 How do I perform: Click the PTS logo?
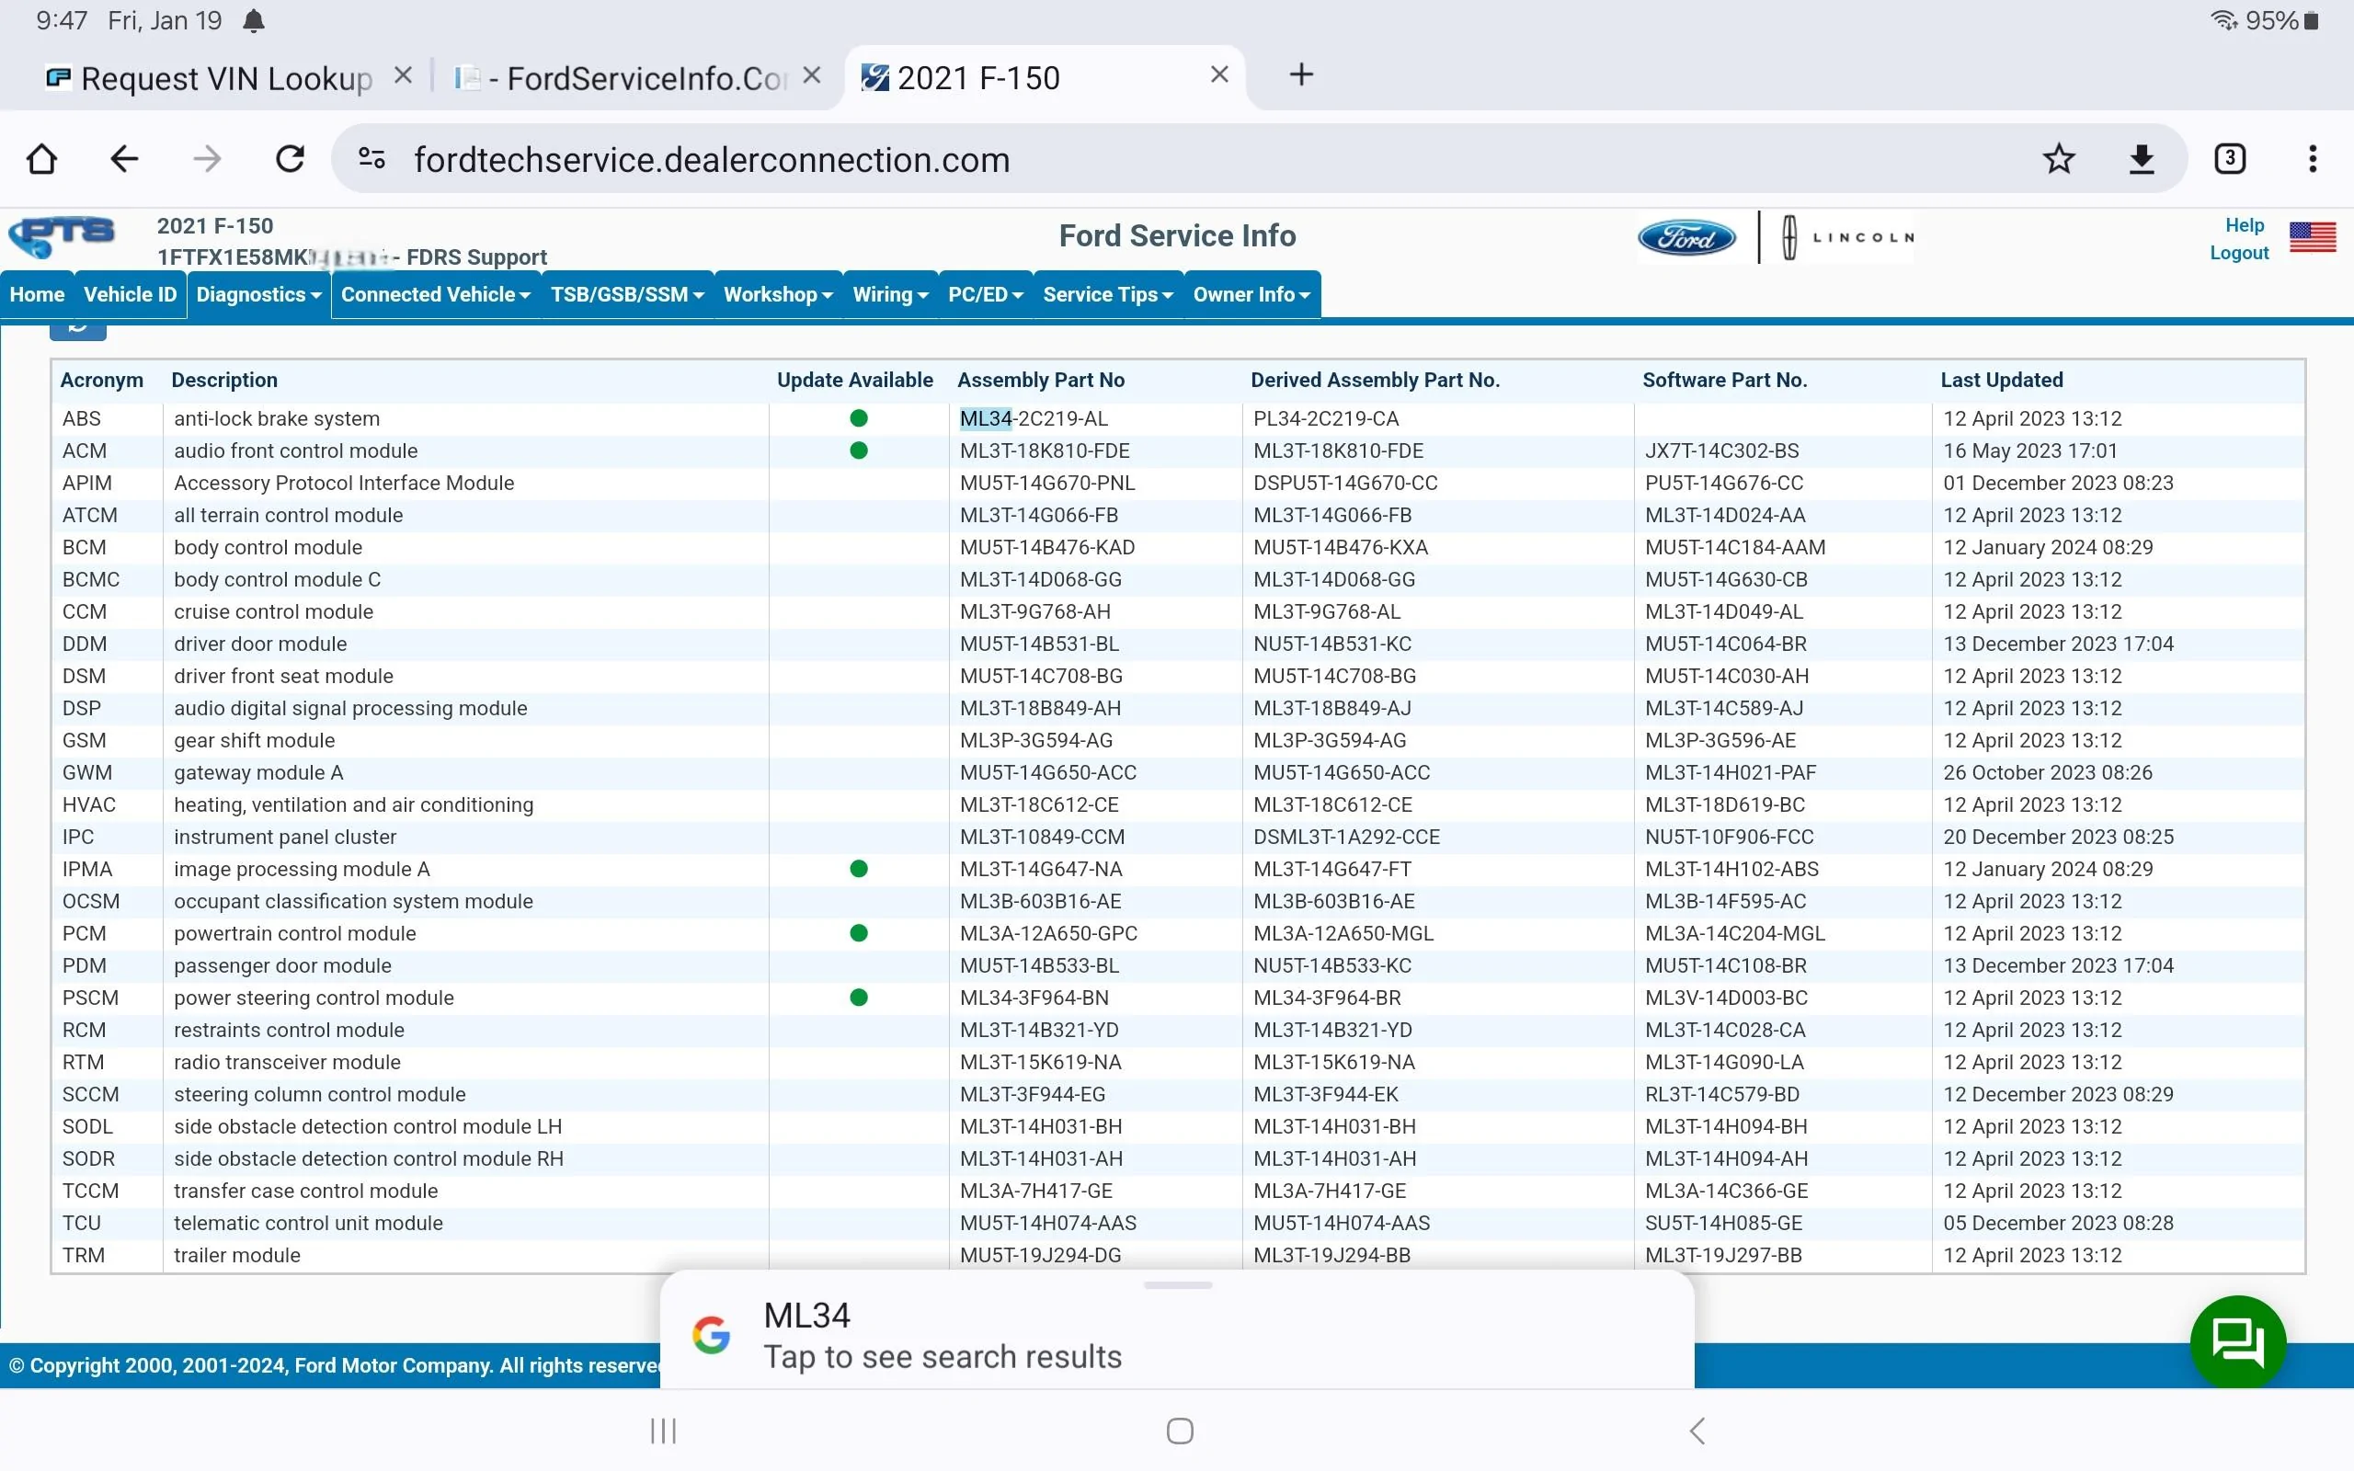[63, 235]
